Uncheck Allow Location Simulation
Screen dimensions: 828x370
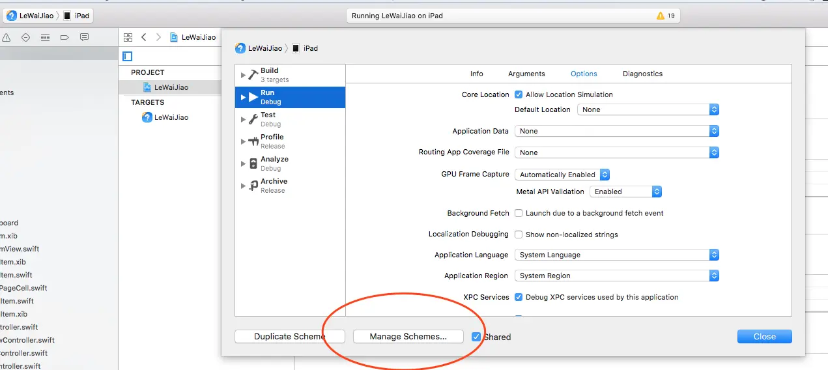519,94
